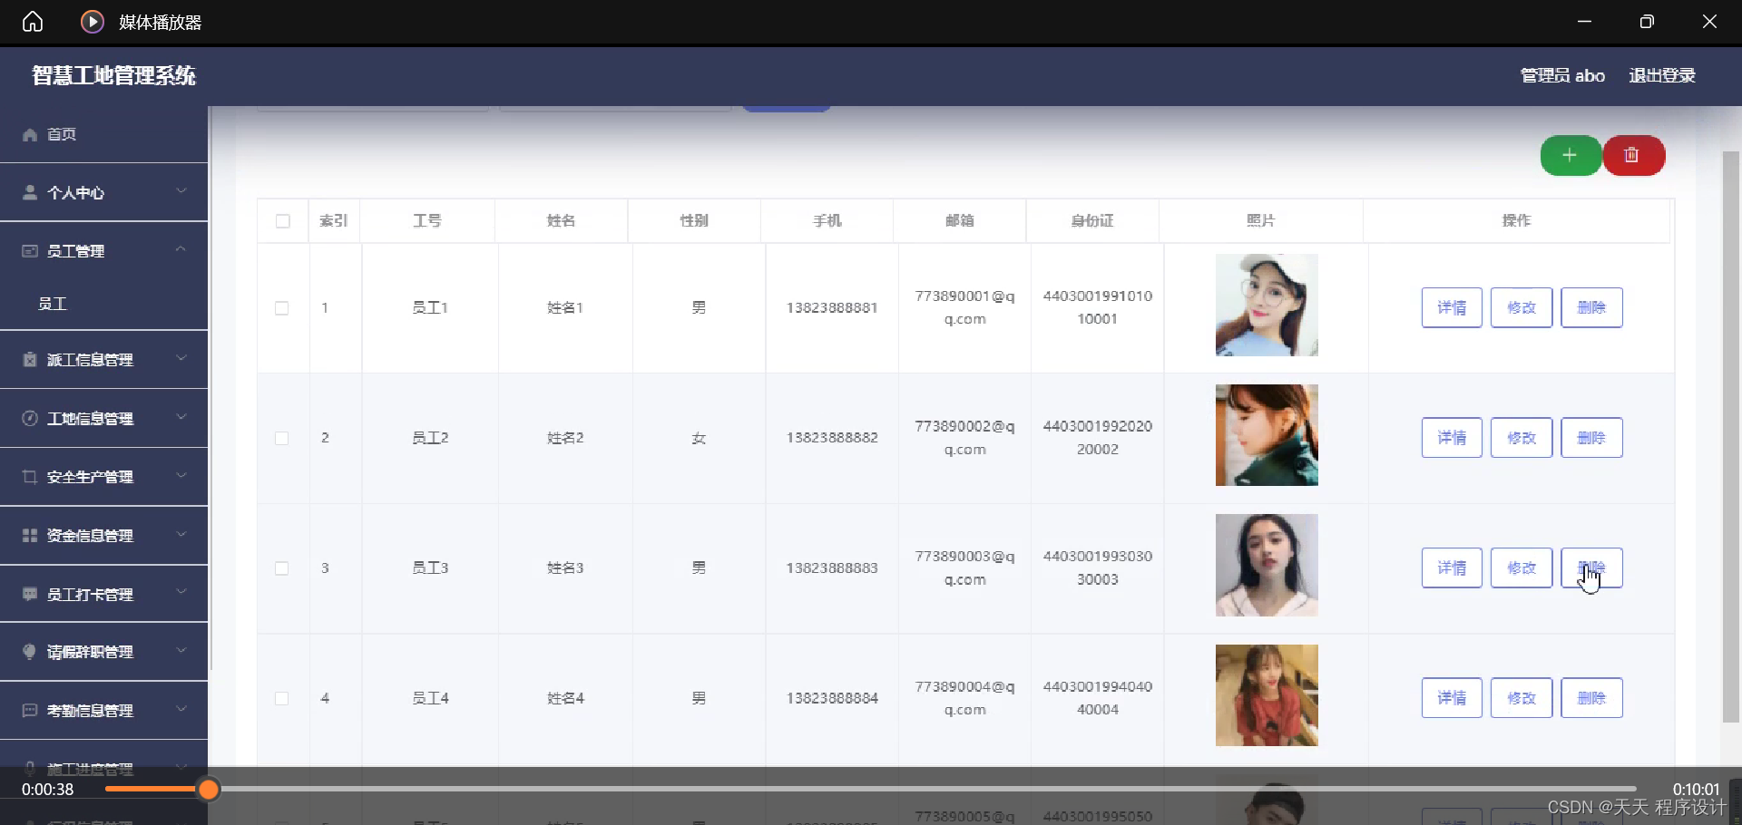The image size is (1742, 825).
Task: Expand the 员工打卡管理 chevron
Action: (x=181, y=592)
